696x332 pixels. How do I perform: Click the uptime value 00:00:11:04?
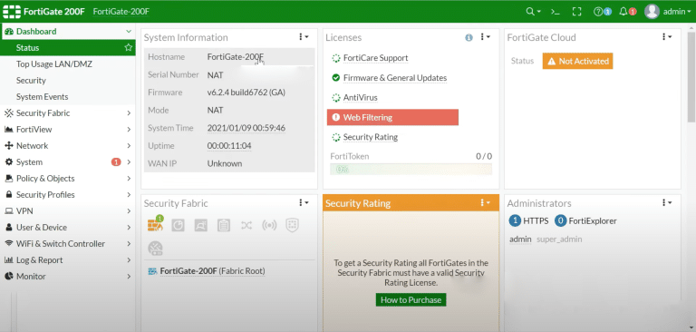(229, 146)
